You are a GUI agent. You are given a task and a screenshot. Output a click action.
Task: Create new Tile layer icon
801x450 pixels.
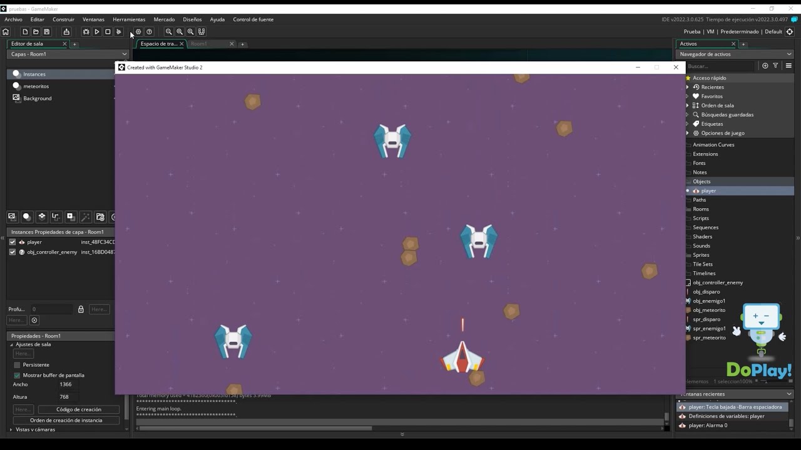[41, 217]
